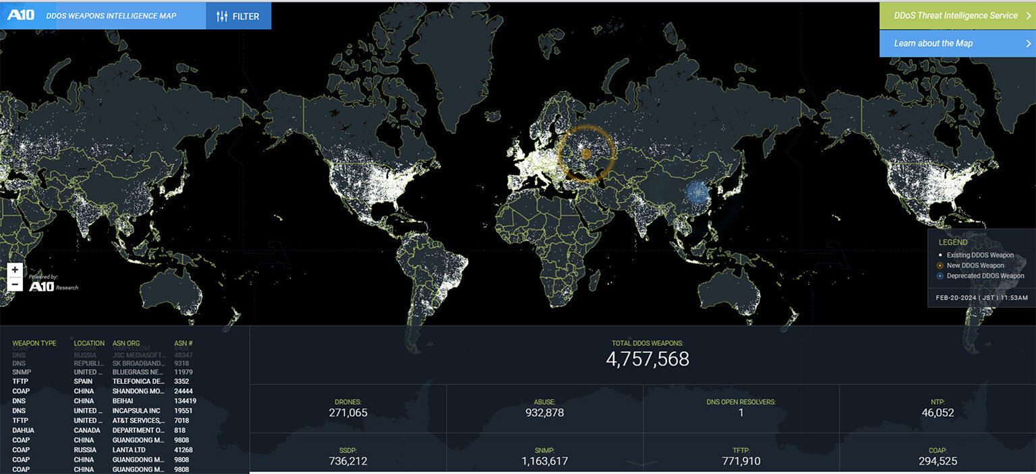Select Deprecated DDOS Weapon in the legend
Image resolution: width=1036 pixels, height=474 pixels.
(985, 276)
